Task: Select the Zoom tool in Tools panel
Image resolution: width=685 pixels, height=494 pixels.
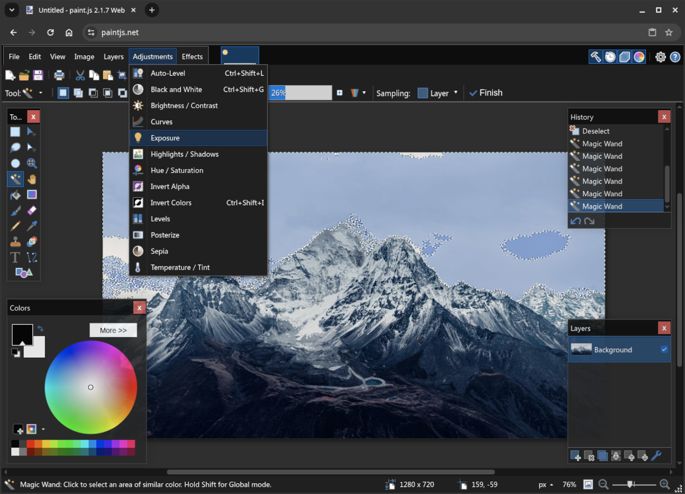Action: [32, 163]
